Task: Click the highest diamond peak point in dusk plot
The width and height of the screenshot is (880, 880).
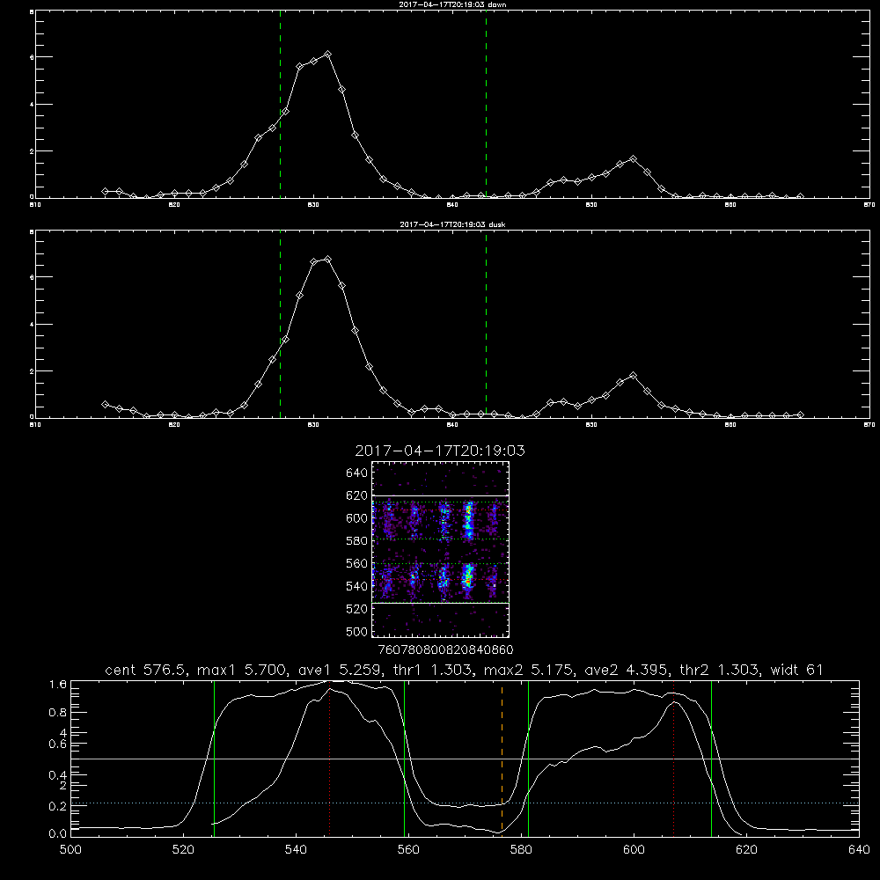Action: coord(327,260)
